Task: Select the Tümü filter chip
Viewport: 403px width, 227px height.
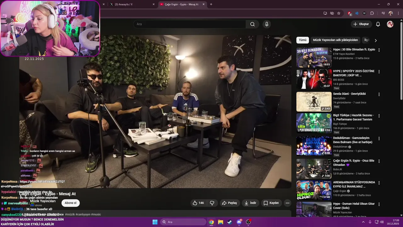Action: pyautogui.click(x=303, y=40)
